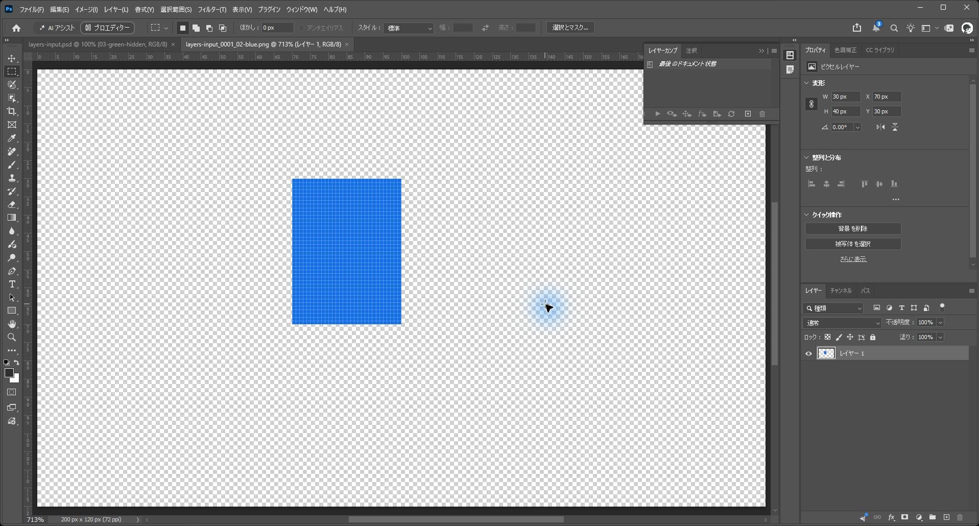Open the Layer menu

pos(116,10)
